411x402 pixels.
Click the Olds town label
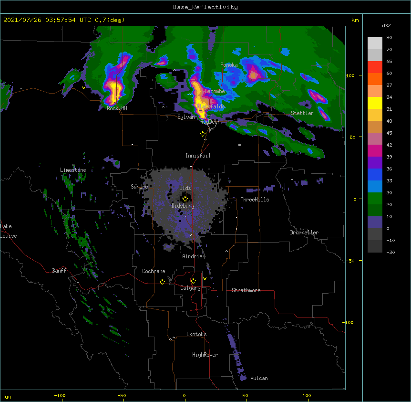point(185,188)
